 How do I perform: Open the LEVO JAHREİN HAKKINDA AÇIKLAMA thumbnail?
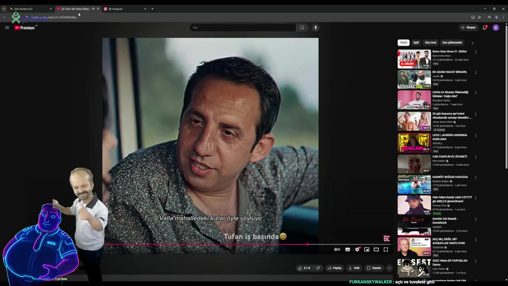[x=414, y=142]
